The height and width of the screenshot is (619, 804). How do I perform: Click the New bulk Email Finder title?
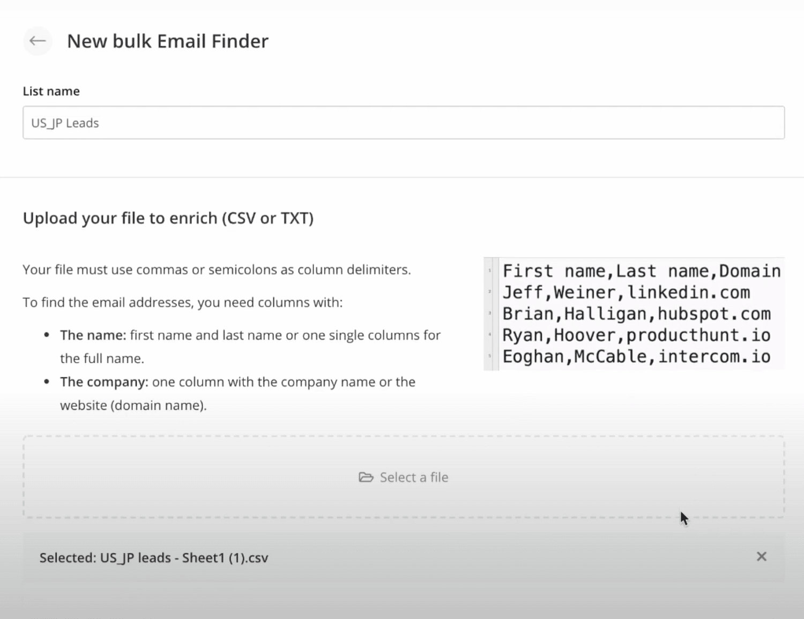tap(168, 41)
